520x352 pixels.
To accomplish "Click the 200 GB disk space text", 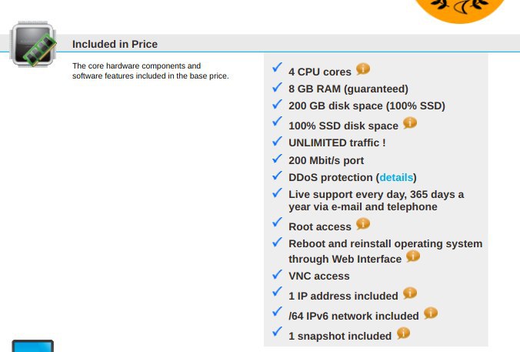I will click(x=367, y=106).
